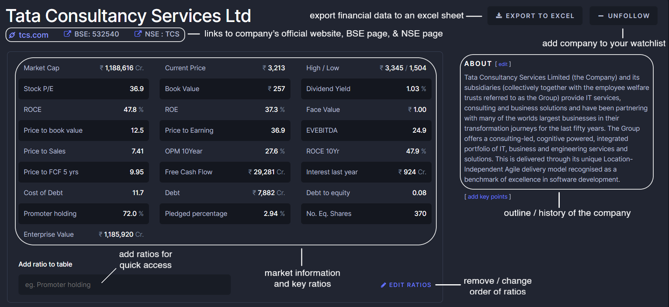This screenshot has width=669, height=307.
Task: Select the Promoter holding 72.0 % row
Action: click(84, 214)
